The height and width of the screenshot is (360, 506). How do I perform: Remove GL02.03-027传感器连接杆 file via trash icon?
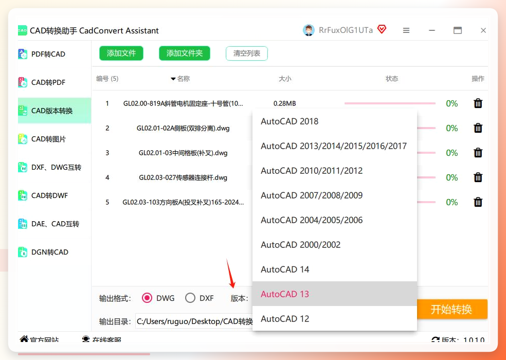(478, 177)
